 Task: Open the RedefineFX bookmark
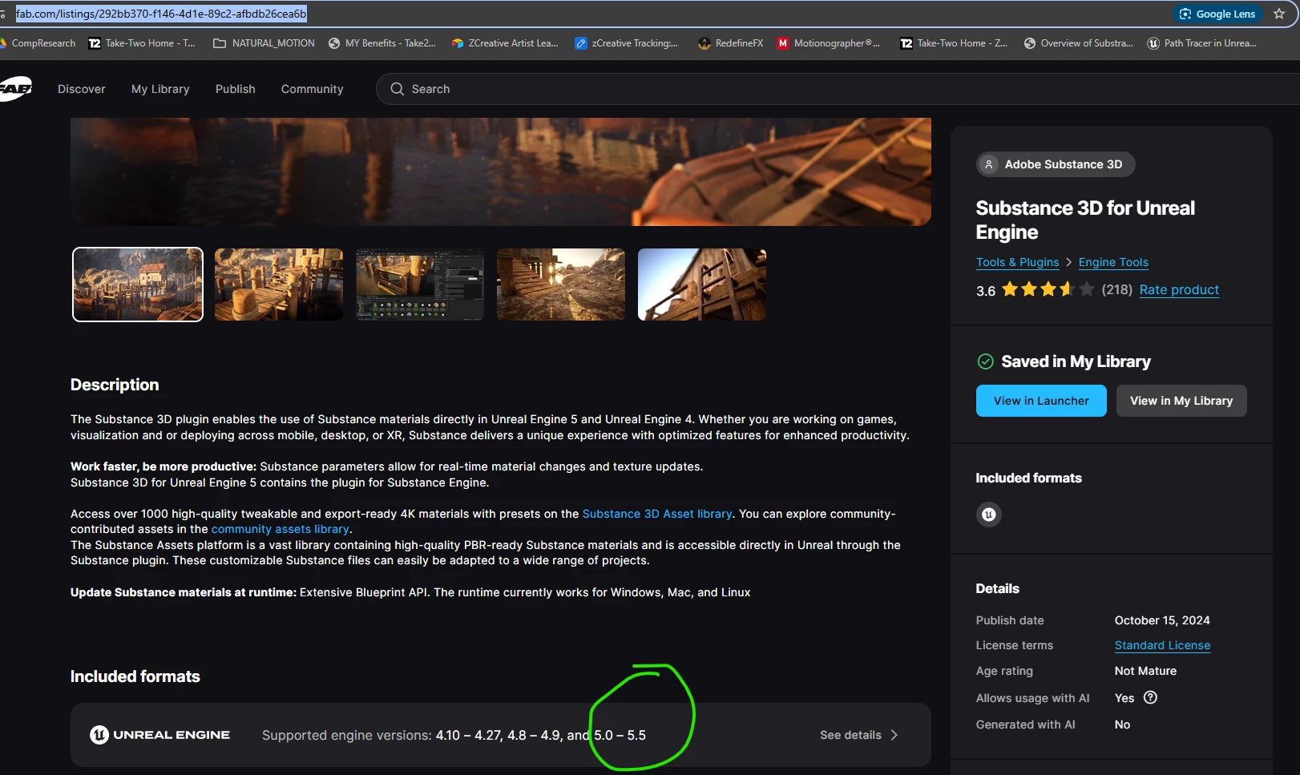click(x=731, y=43)
